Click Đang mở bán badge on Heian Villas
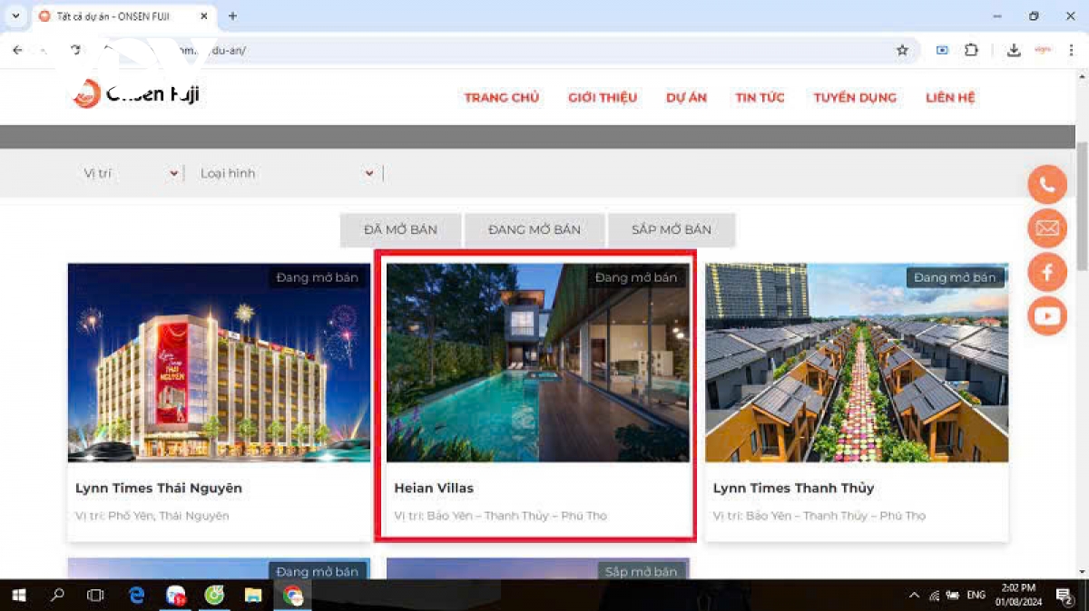The height and width of the screenshot is (611, 1089). pos(636,277)
